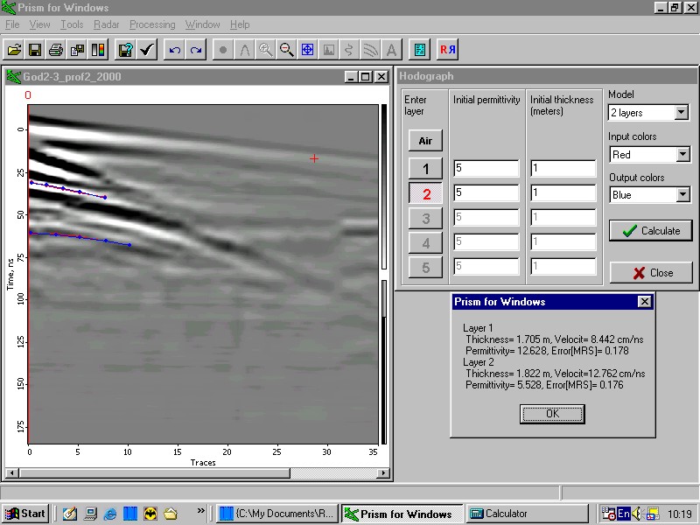700x525 pixels.
Task: Click the checkmark toolbar icon
Action: coord(147,50)
